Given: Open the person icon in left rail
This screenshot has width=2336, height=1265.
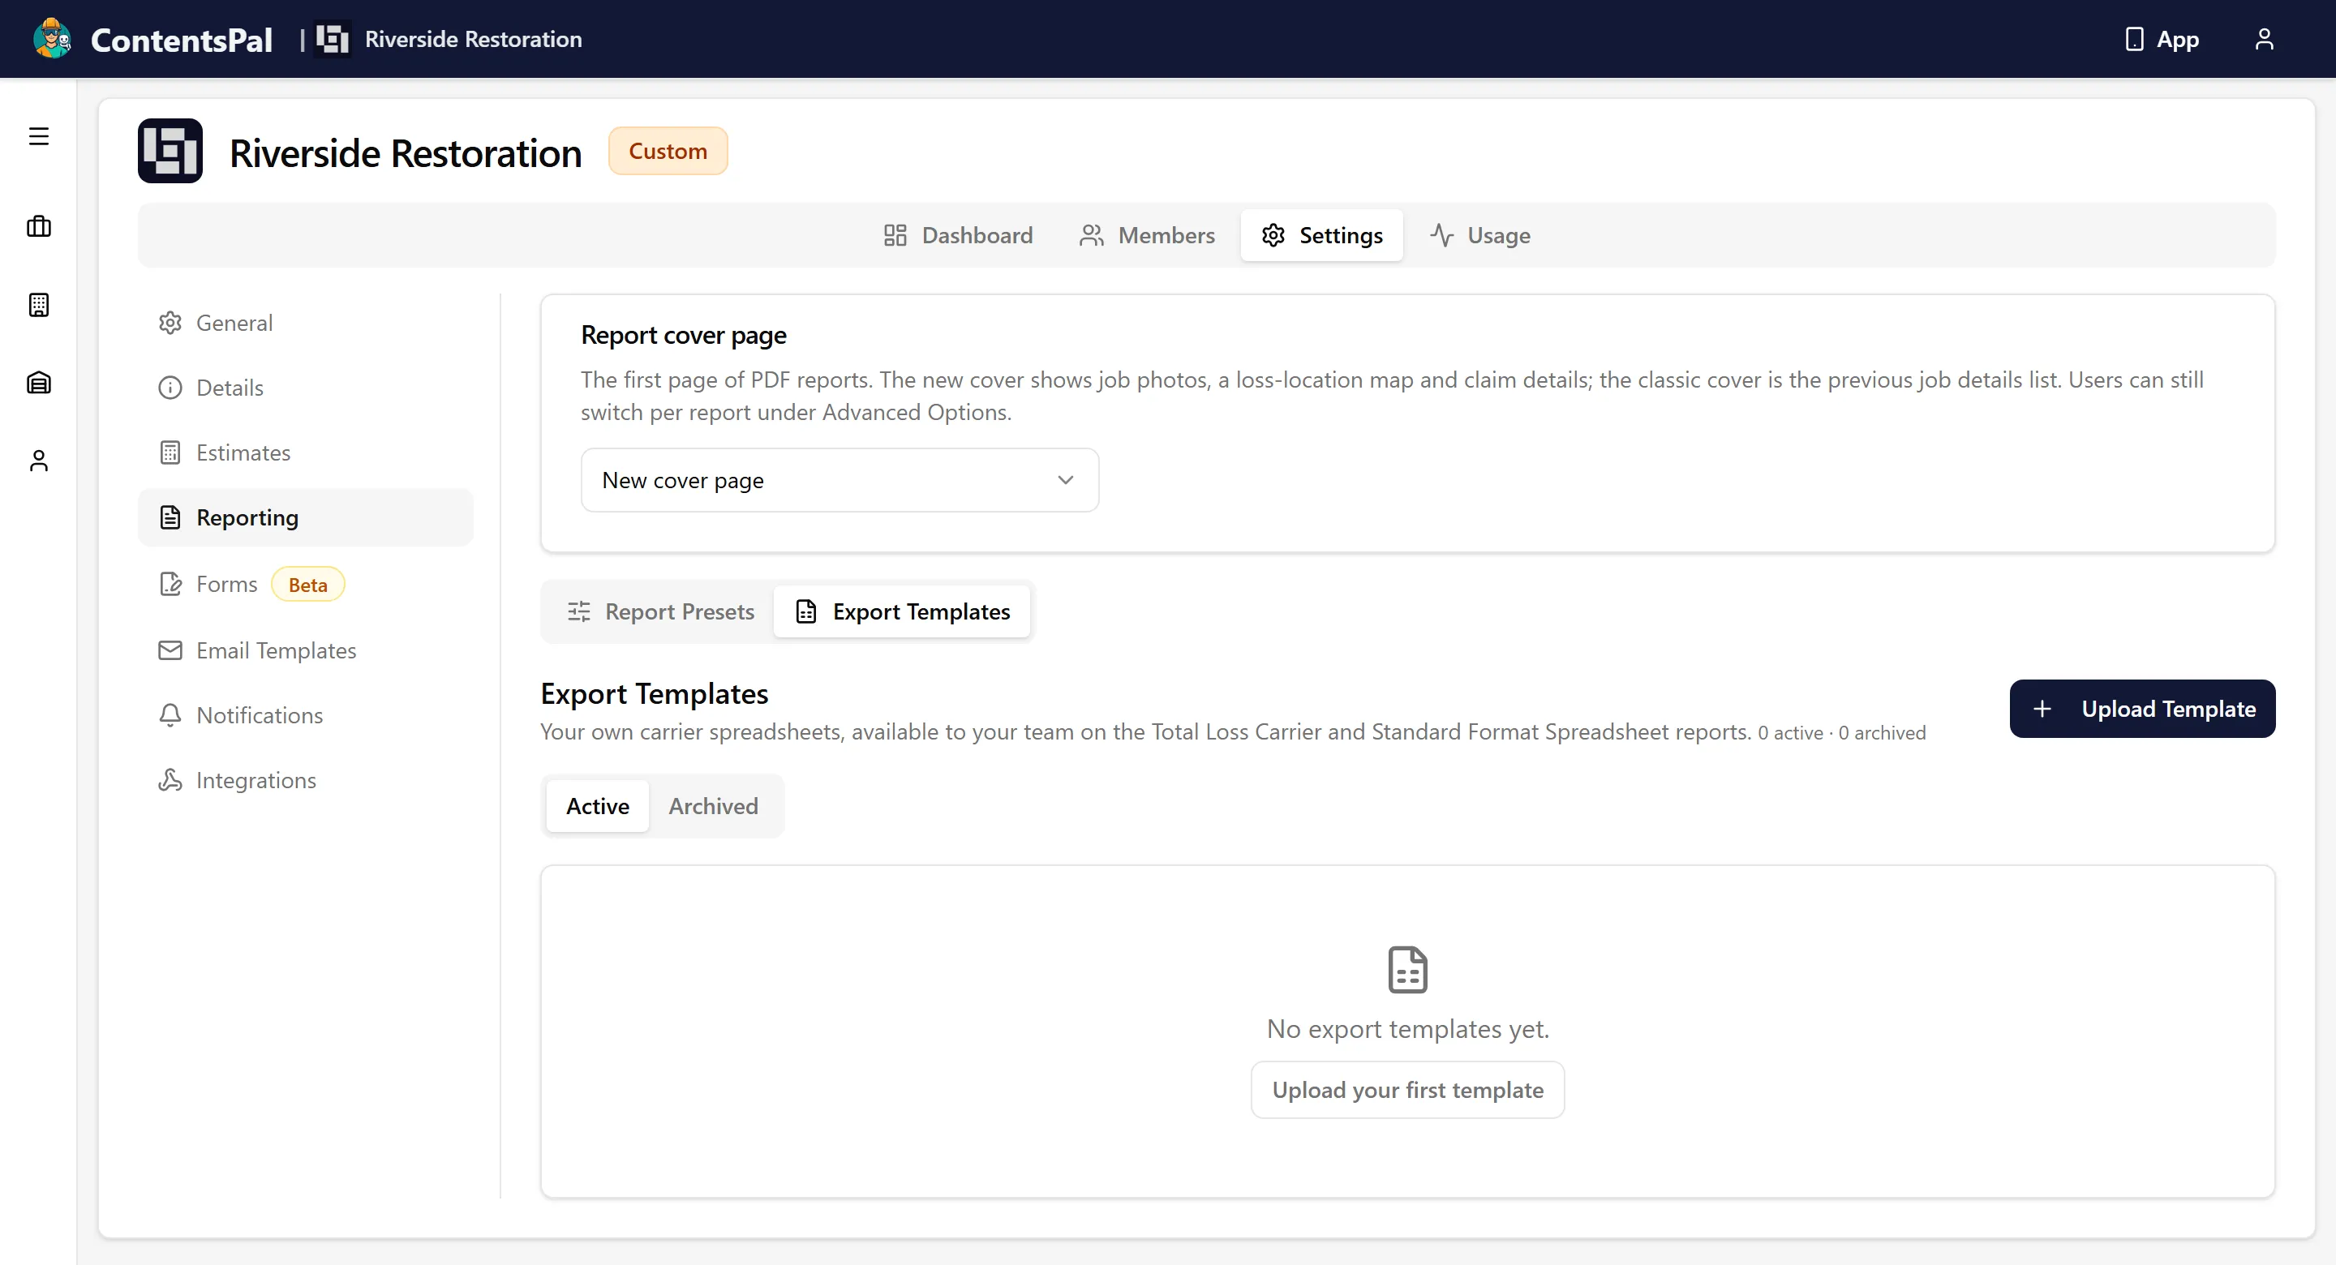Looking at the screenshot, I should [x=38, y=461].
